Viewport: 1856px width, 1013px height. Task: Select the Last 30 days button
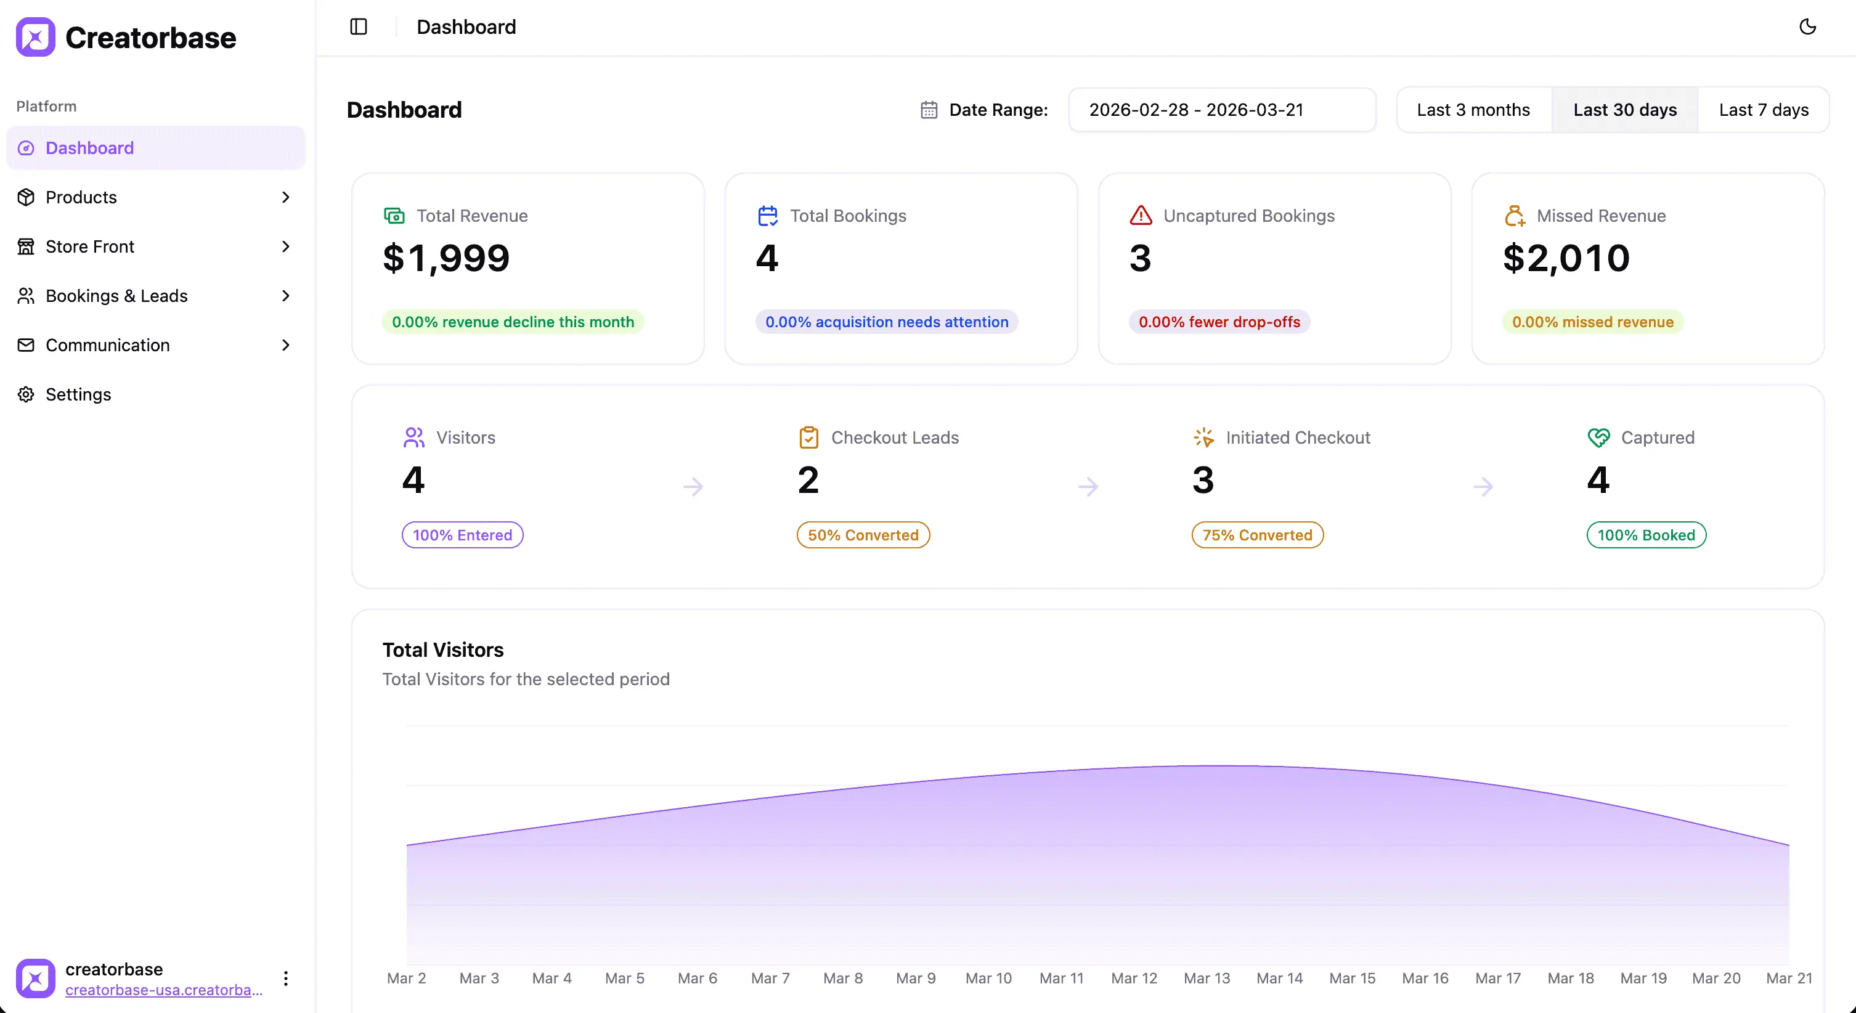1625,110
